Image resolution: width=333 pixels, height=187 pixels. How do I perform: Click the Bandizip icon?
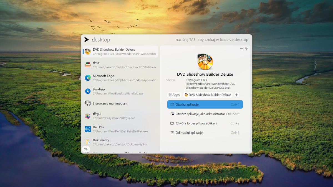coord(88,91)
